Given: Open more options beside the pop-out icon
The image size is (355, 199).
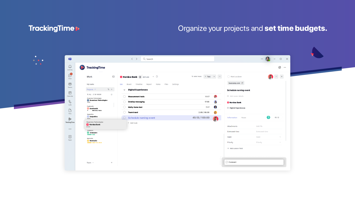Looking at the screenshot, I should tap(285, 67).
